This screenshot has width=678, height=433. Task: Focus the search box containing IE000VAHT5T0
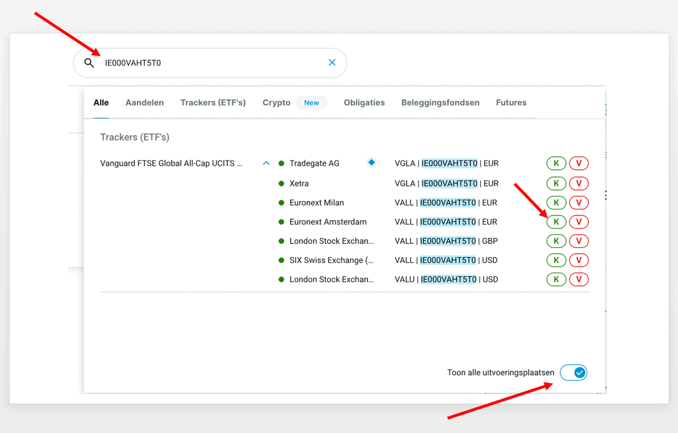[210, 63]
